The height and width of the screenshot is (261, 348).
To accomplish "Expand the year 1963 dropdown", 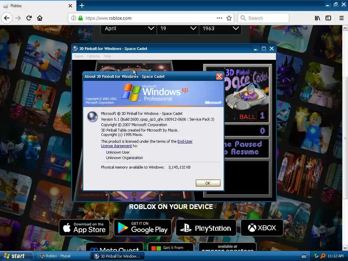I will (x=220, y=29).
